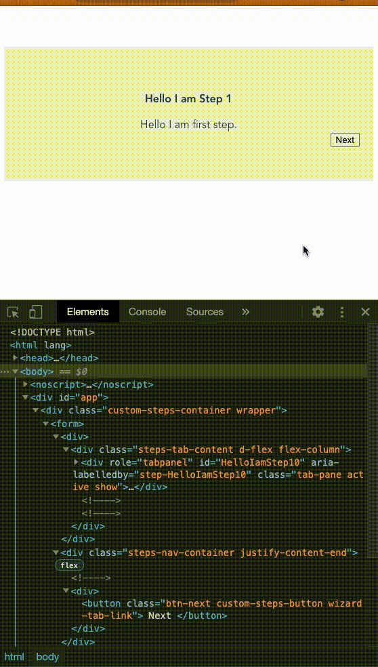Collapse the custom-steps-container wrapper div
The image size is (378, 667).
coord(36,411)
